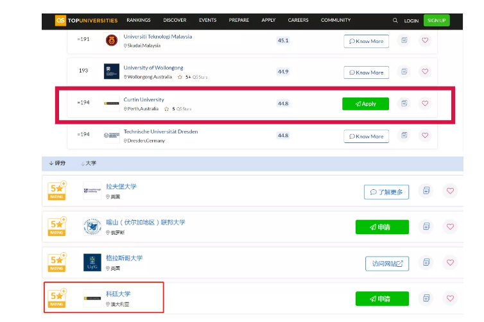Click 申请 for 喀山联邦大学
The width and height of the screenshot is (484, 322).
pos(382,227)
